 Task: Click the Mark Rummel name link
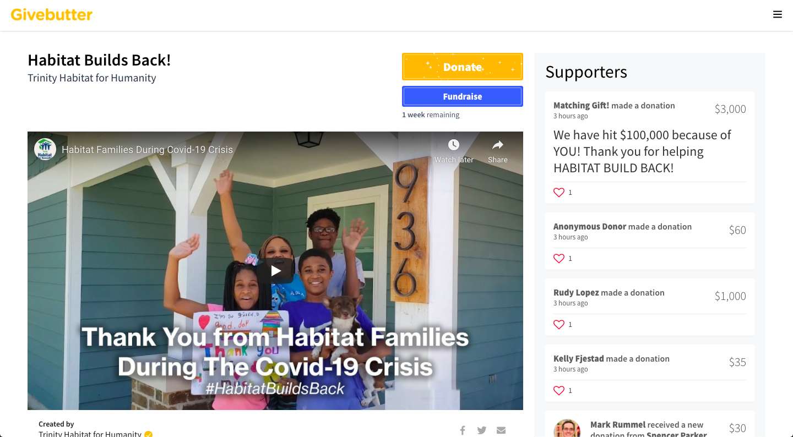[618, 424]
